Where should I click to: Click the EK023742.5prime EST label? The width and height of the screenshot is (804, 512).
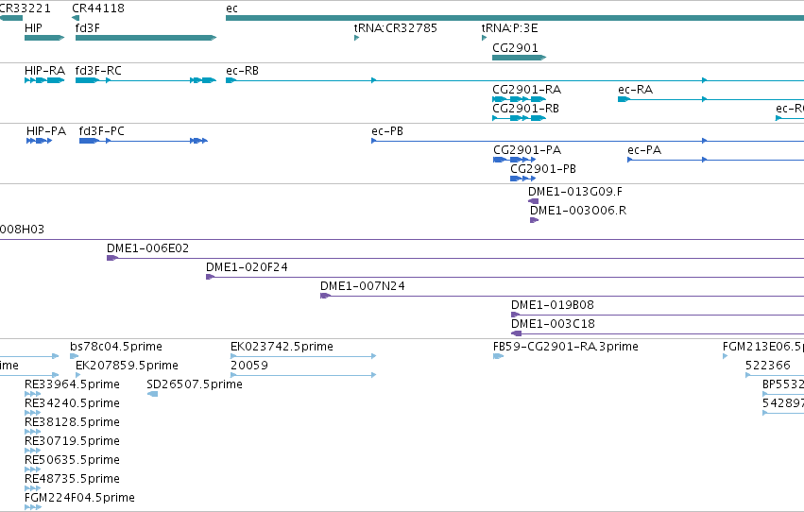pyautogui.click(x=282, y=347)
